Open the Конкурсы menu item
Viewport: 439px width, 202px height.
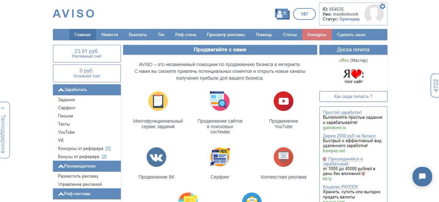click(x=317, y=35)
